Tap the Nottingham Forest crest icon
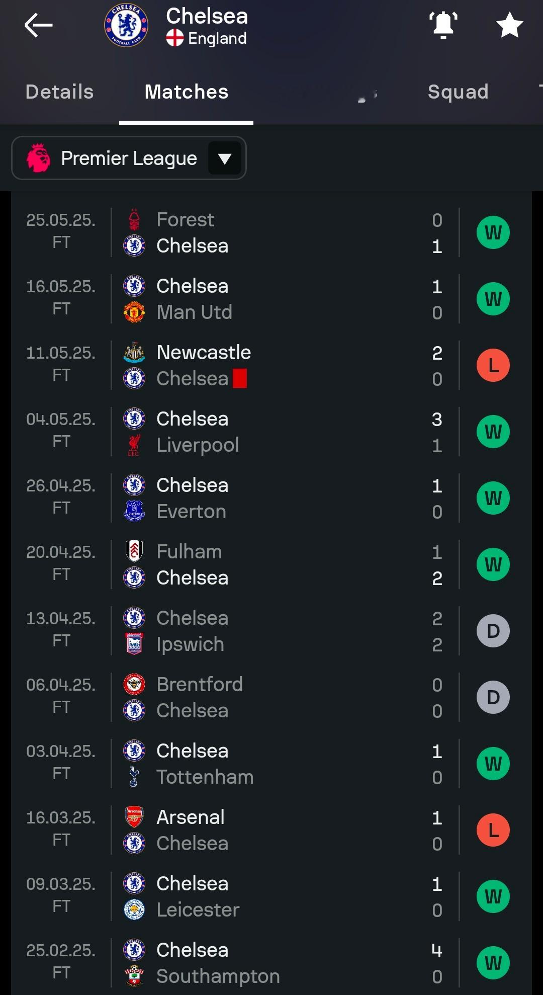This screenshot has height=995, width=543. [134, 220]
